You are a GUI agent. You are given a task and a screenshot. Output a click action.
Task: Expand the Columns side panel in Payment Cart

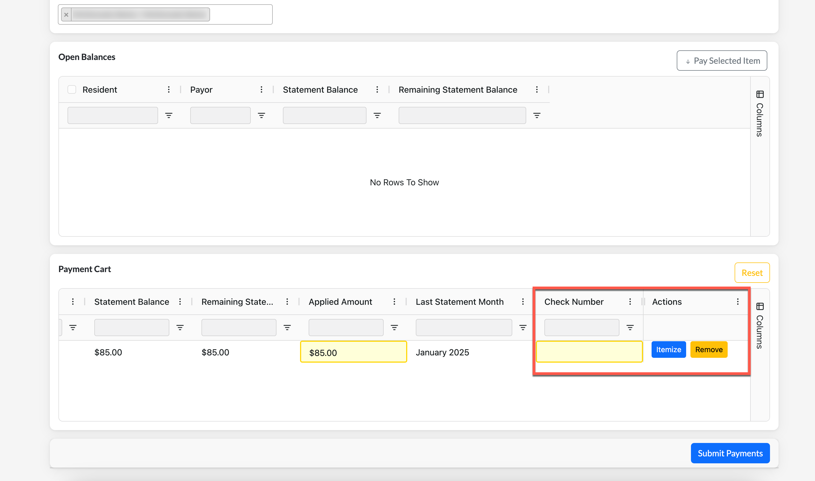pos(760,325)
